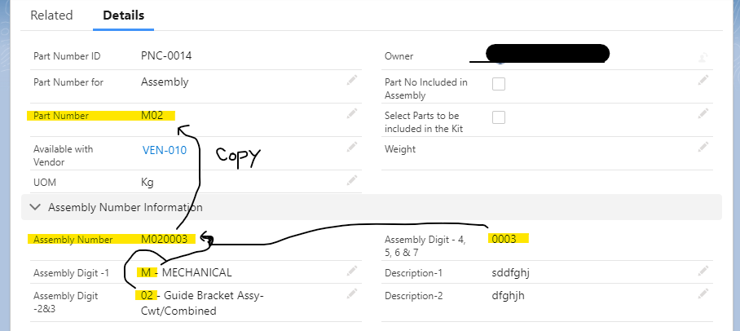This screenshot has height=331, width=740.
Task: Check Select Parts to be included checkbox
Action: coord(499,117)
